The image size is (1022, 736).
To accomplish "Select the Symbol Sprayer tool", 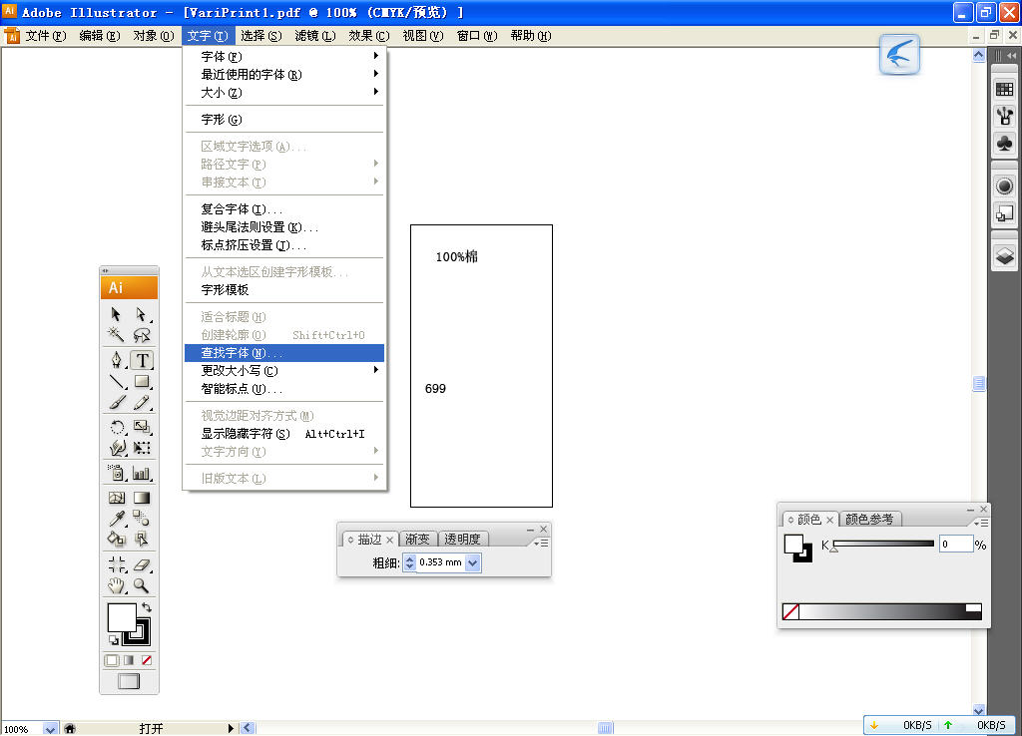I will click(x=116, y=472).
